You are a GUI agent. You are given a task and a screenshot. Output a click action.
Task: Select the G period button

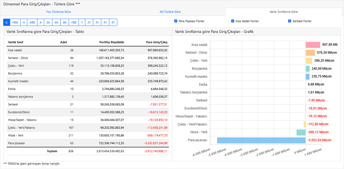click(7, 22)
